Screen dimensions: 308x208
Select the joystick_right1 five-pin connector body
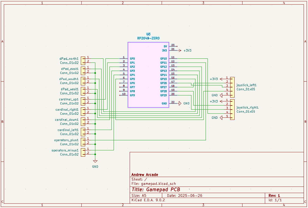232,110
